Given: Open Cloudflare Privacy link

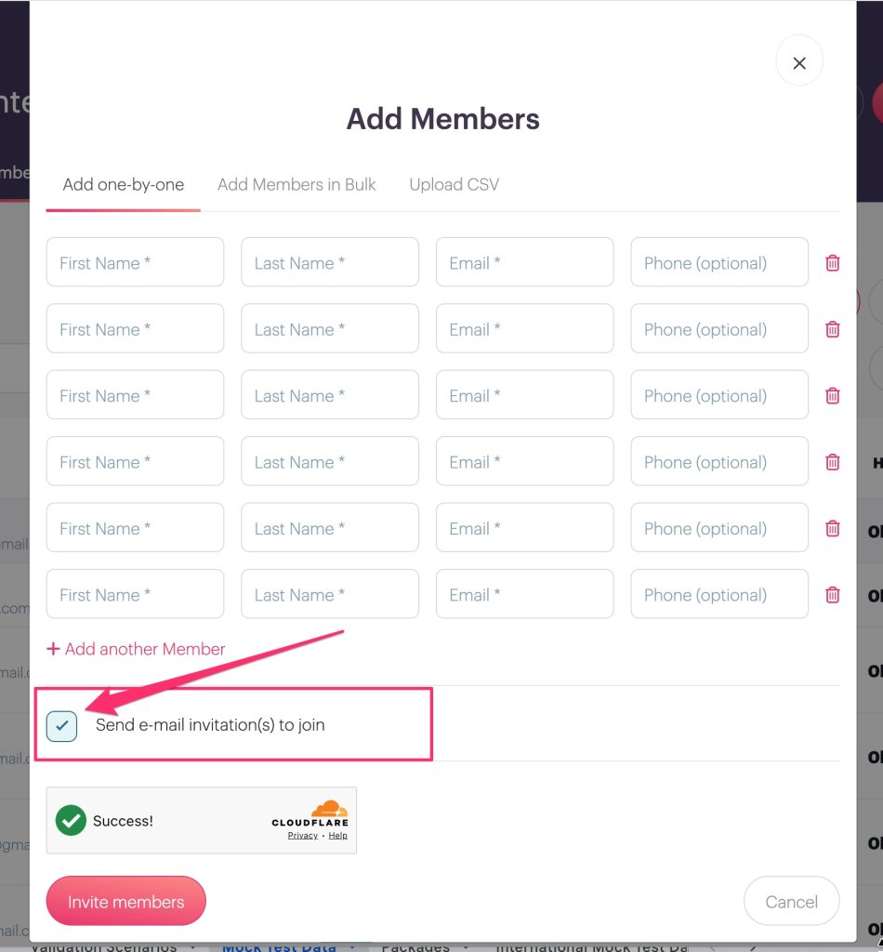Looking at the screenshot, I should coord(302,836).
